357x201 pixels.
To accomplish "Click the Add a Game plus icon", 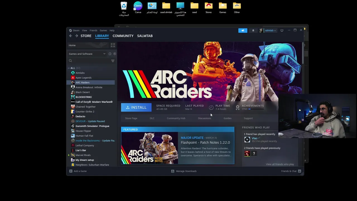I will (x=71, y=171).
